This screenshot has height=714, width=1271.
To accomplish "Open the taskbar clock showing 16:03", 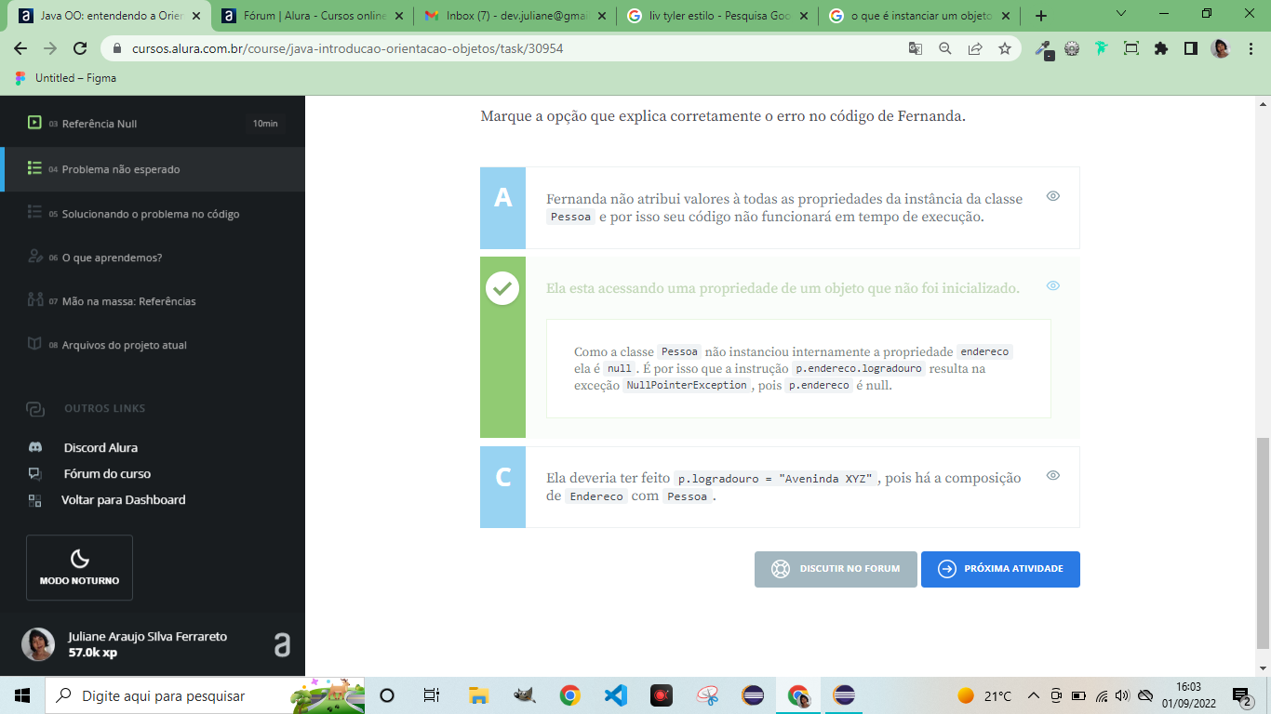I will coord(1188,695).
